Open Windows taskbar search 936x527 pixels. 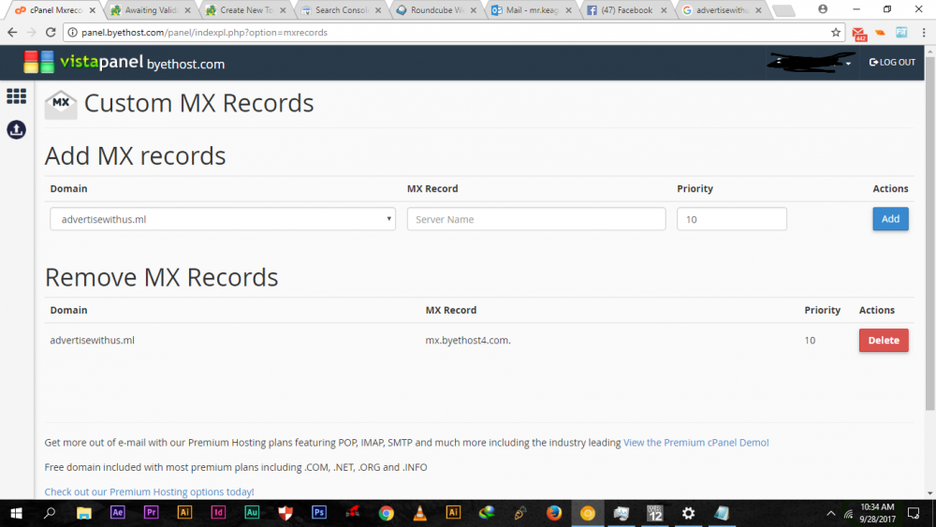(50, 513)
